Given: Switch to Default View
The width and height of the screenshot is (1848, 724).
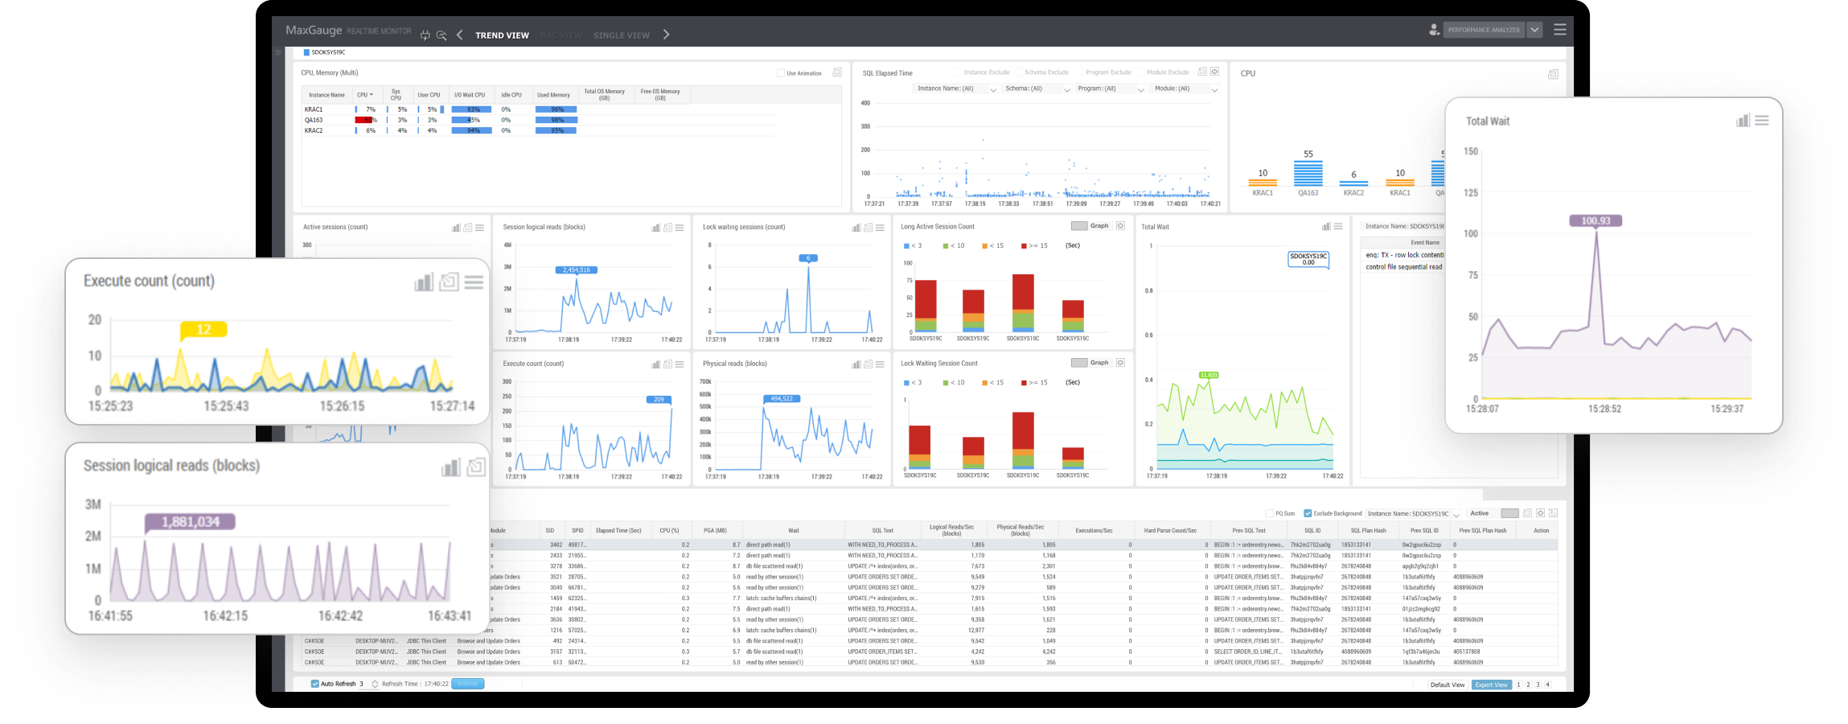Looking at the screenshot, I should point(1447,685).
